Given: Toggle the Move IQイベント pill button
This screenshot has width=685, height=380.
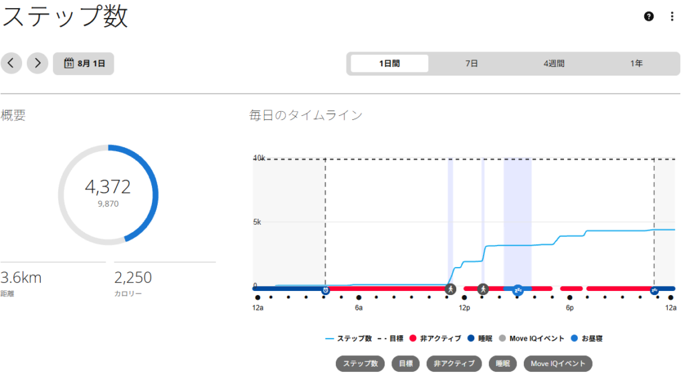Looking at the screenshot, I should (558, 363).
